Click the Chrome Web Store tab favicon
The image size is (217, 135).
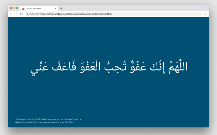pos(23,8)
